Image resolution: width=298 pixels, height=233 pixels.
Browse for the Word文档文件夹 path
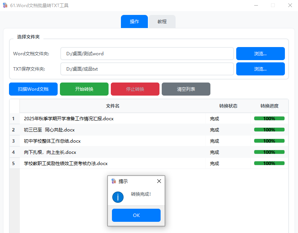(x=260, y=53)
